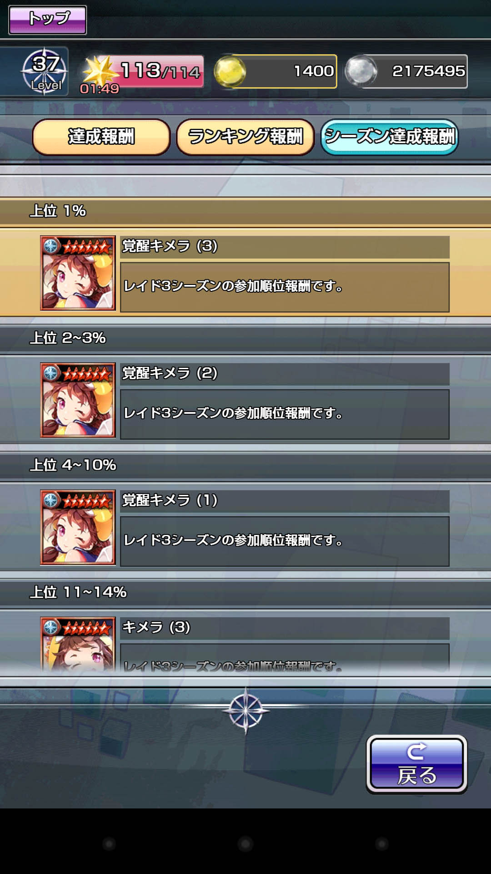491x874 pixels.
Task: Open 覚醒キメラ (1) character portrait
Action: [x=78, y=527]
